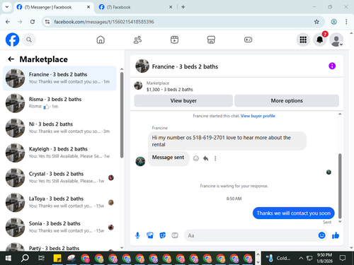This screenshot has width=354, height=265.
Task: Choose a GIF using the GIF icon
Action: pos(175,235)
